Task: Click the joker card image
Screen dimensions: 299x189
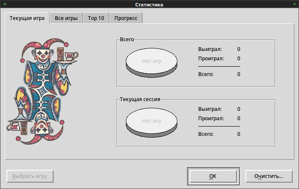Action: click(x=42, y=91)
